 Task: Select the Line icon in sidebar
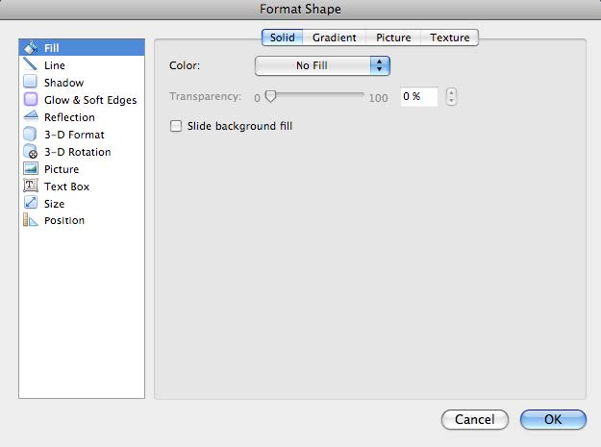(30, 64)
